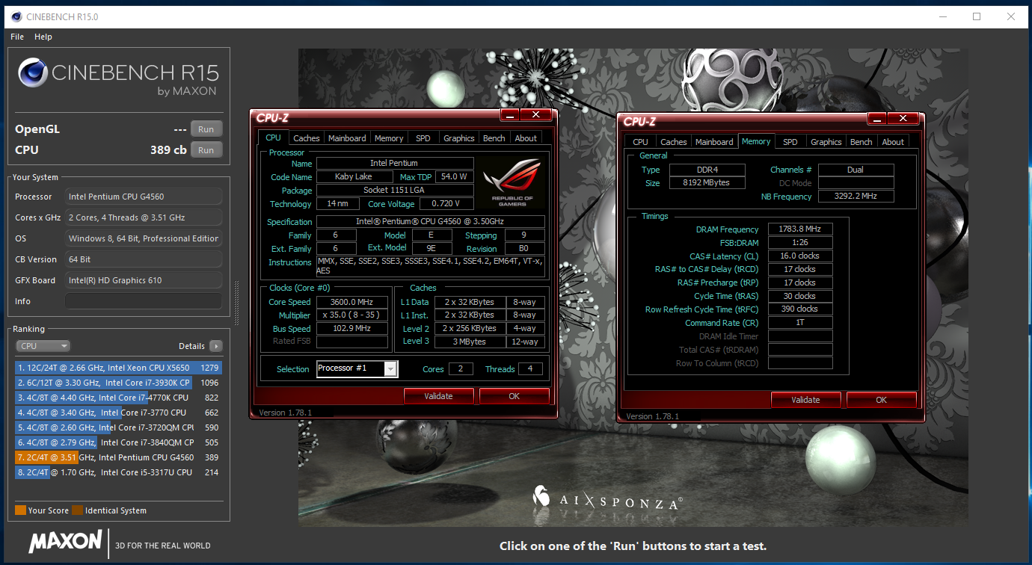The width and height of the screenshot is (1032, 565).
Task: Click the Core Voltage 0.720 V value
Action: pos(446,203)
